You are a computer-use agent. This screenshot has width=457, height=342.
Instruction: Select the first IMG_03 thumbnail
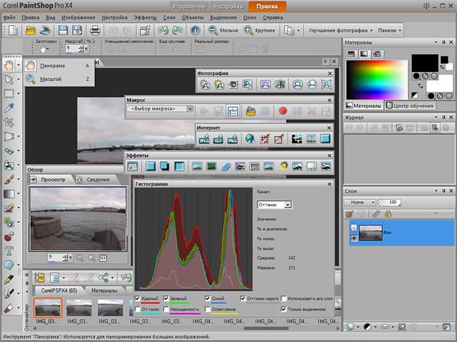pos(48,308)
